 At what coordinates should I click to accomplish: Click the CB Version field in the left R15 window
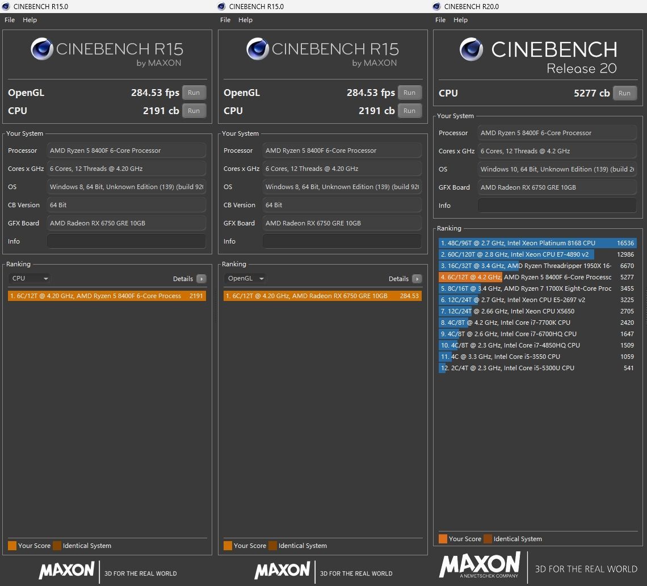(x=126, y=205)
